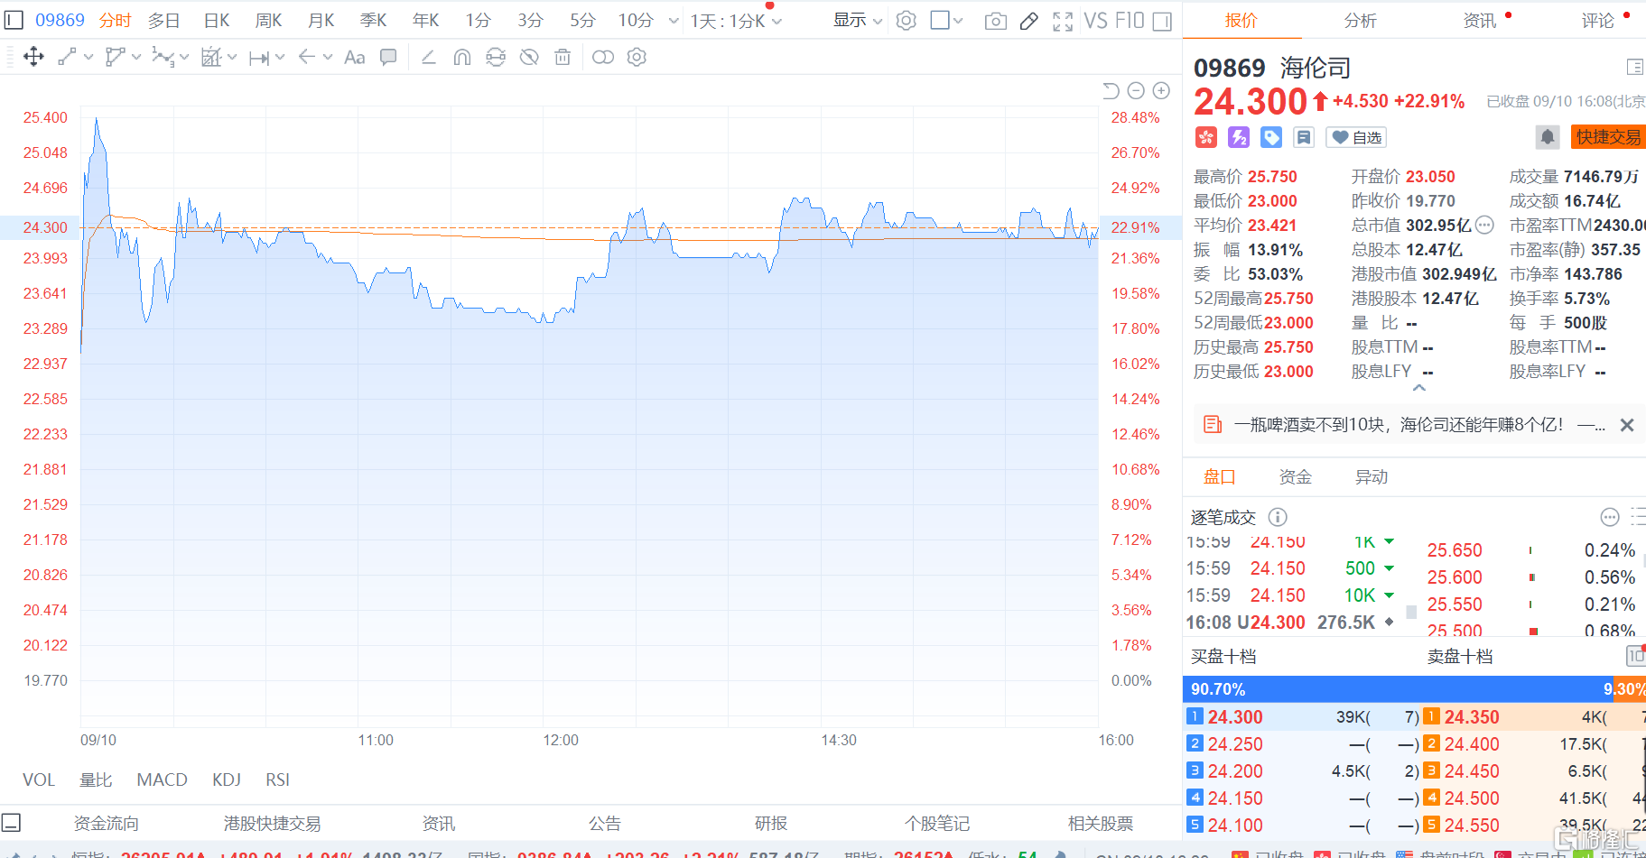
Task: Zoom out of the chart with the minus icon
Action: point(1136,90)
